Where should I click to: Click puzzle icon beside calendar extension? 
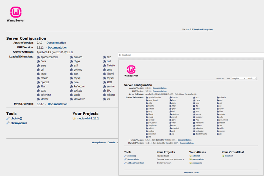[218, 98]
